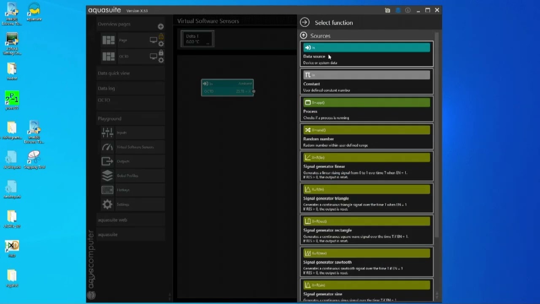Choose the Data source function
This screenshot has height=304, width=540.
point(367,54)
